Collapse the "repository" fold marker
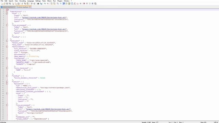 coord(7,12)
